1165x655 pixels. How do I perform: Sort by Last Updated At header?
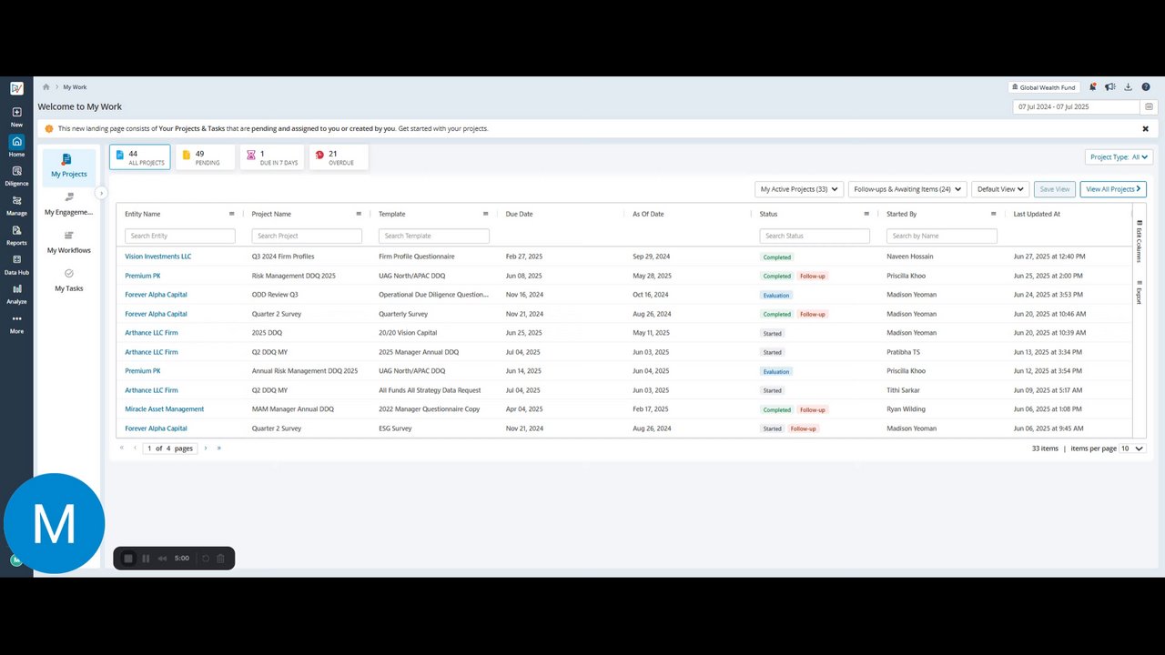pos(1037,214)
